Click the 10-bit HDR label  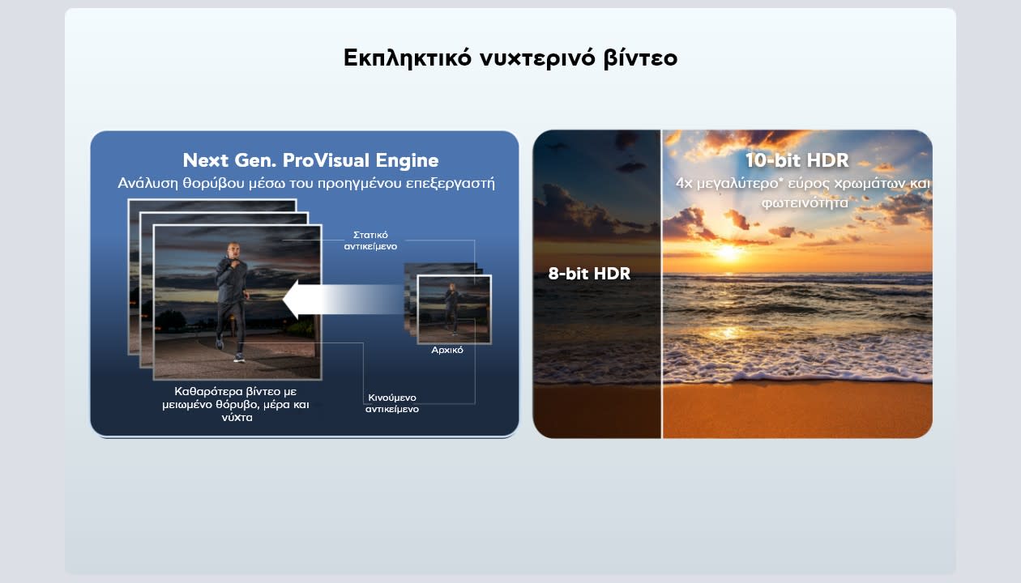(797, 160)
